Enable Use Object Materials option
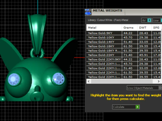 coord(160,88)
